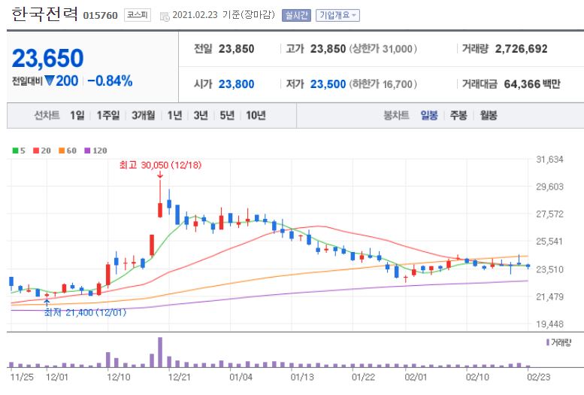Click the 거래대금 64,366 백만 value
Image resolution: width=584 pixels, height=395 pixels.
(x=532, y=84)
